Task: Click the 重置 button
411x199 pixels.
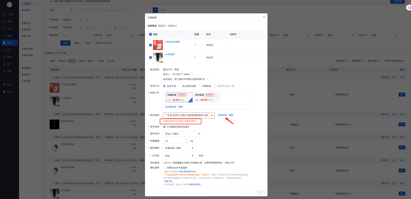Action: [76, 43]
